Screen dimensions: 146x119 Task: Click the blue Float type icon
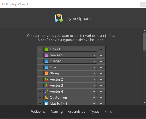(x=47, y=67)
